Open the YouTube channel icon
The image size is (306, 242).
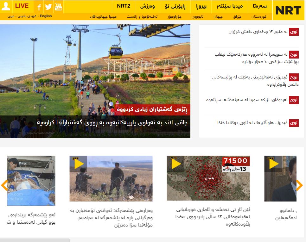[58, 7]
